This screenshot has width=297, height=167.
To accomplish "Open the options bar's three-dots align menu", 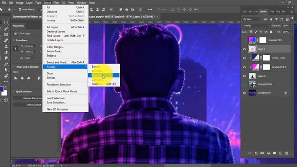I will (150, 9).
